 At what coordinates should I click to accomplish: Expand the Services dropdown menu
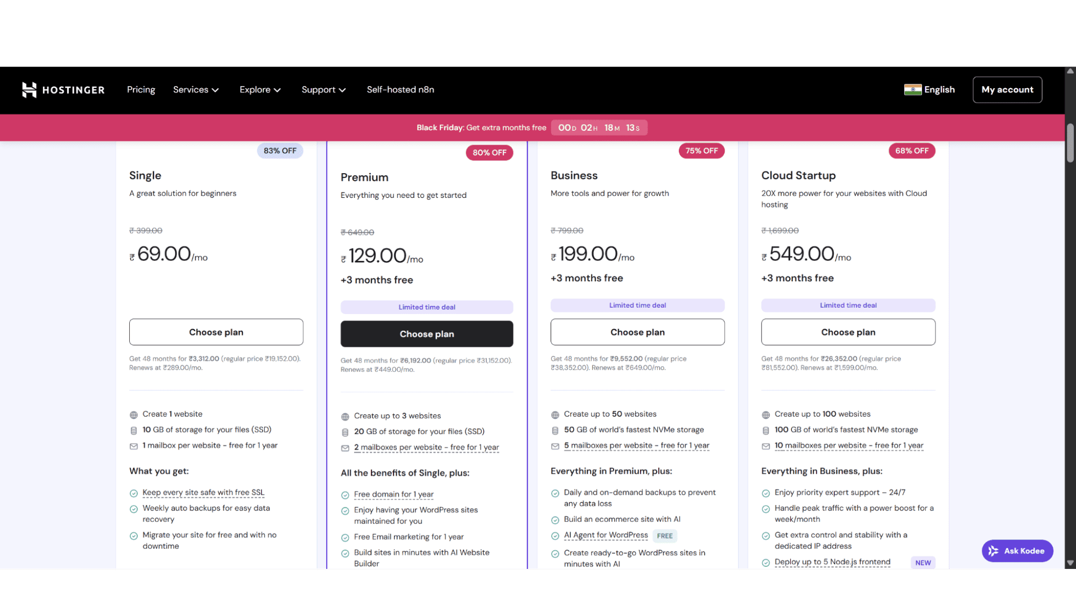pos(196,90)
